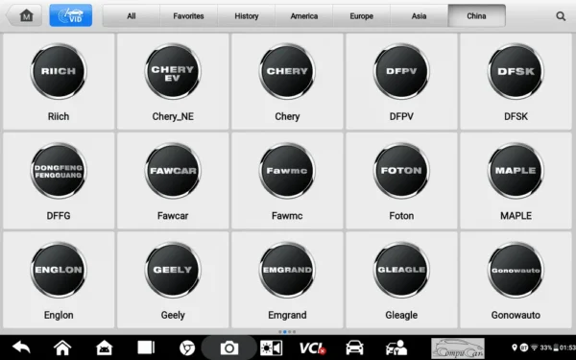The image size is (576, 360).
Task: Show recent apps square icon
Action: (146, 348)
